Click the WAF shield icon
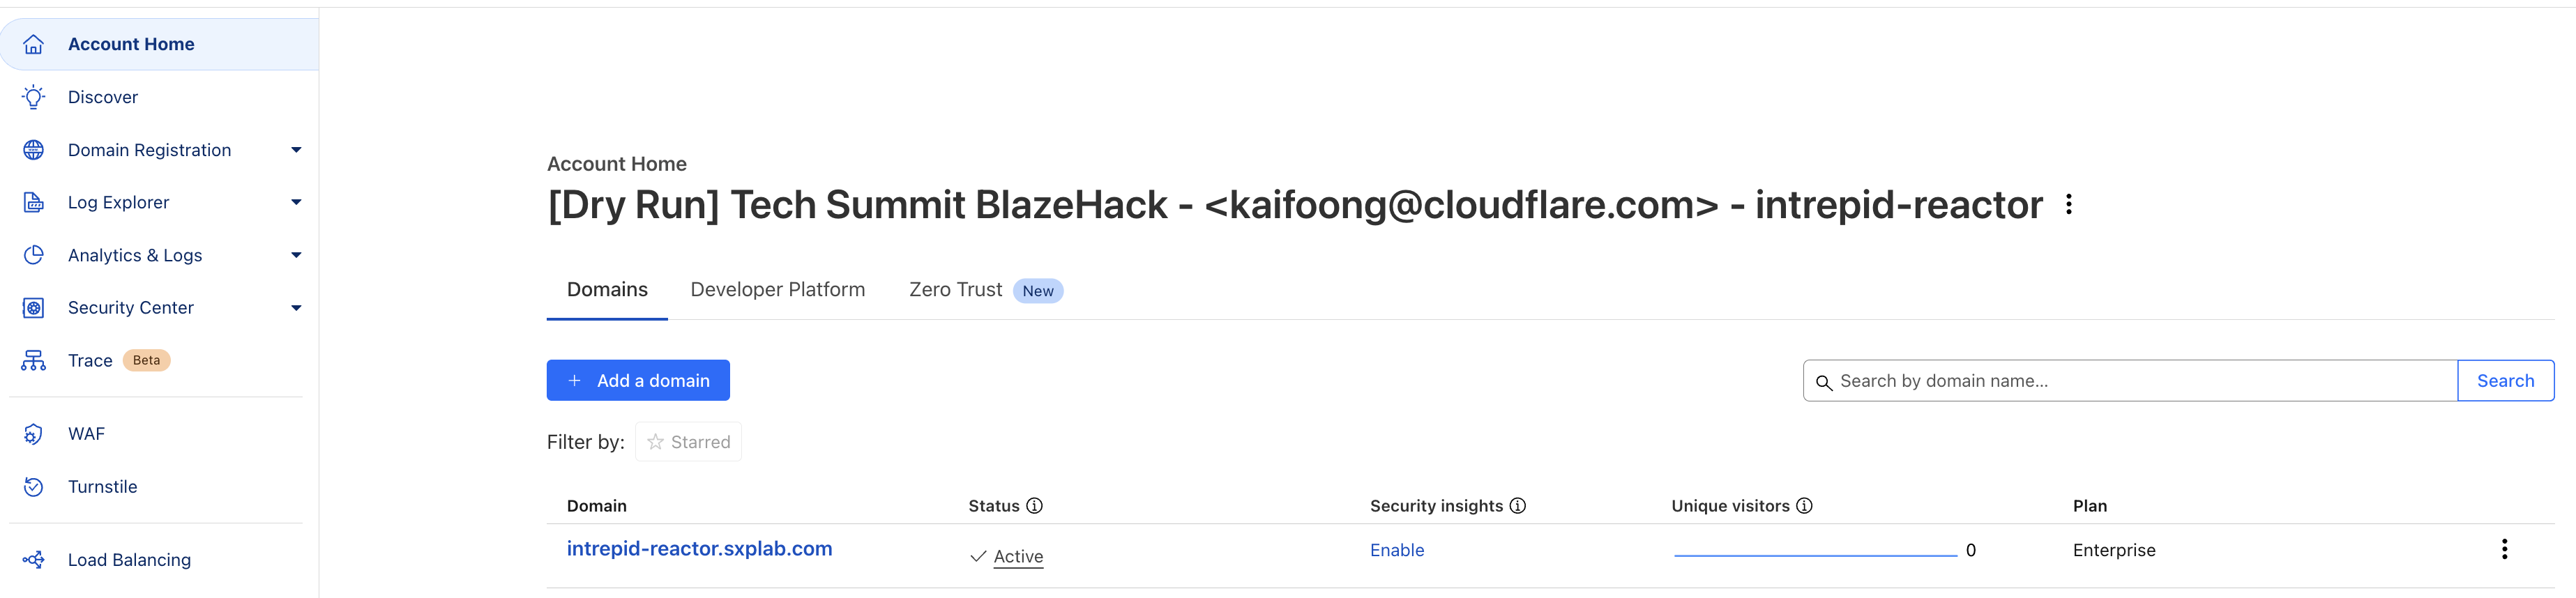The width and height of the screenshot is (2576, 598). [x=33, y=434]
